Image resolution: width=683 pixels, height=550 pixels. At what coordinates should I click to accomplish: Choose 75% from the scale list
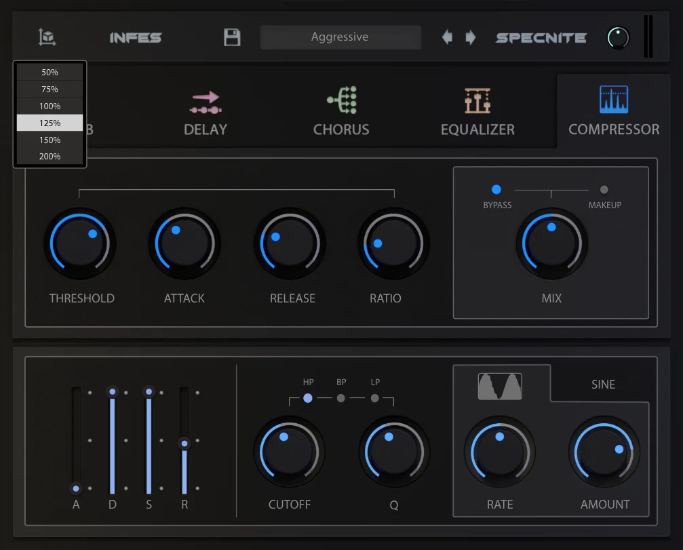(50, 89)
